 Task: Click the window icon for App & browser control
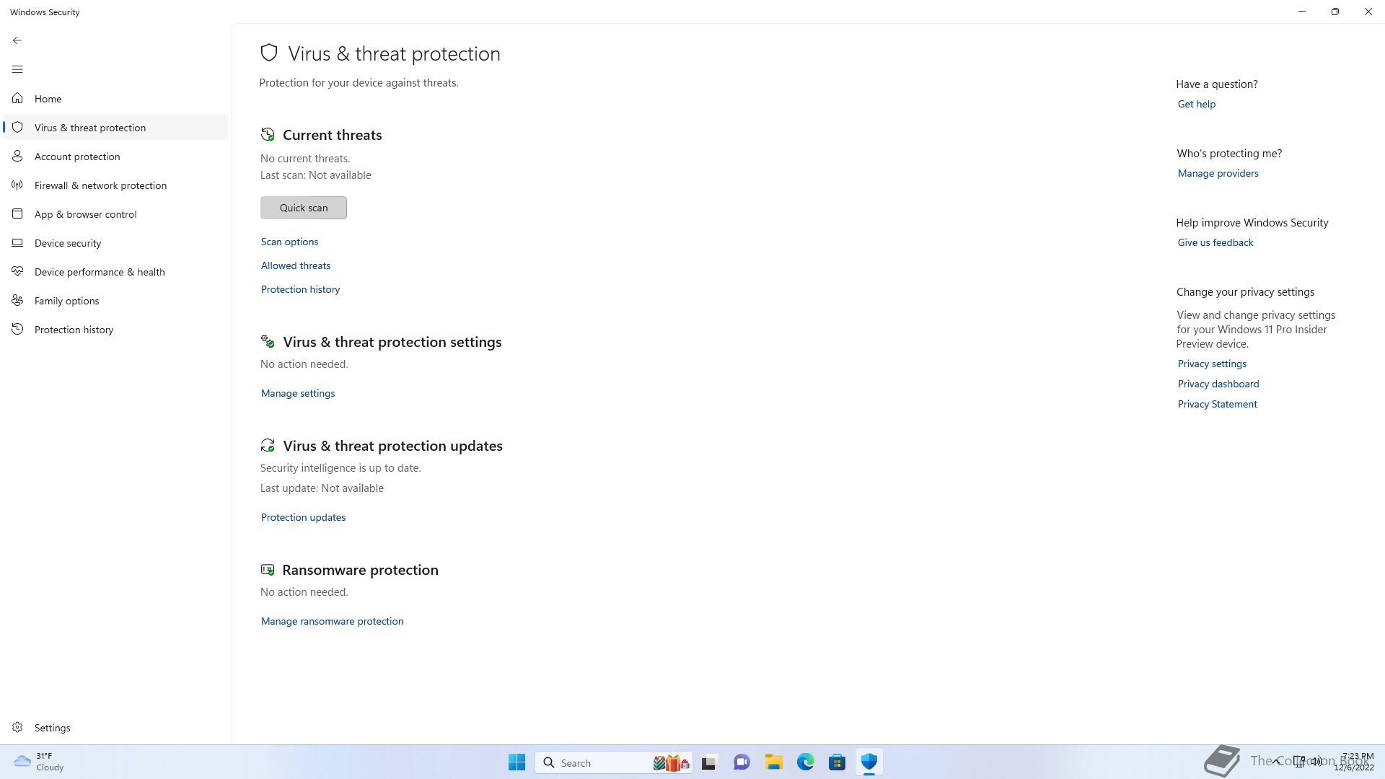tap(17, 214)
